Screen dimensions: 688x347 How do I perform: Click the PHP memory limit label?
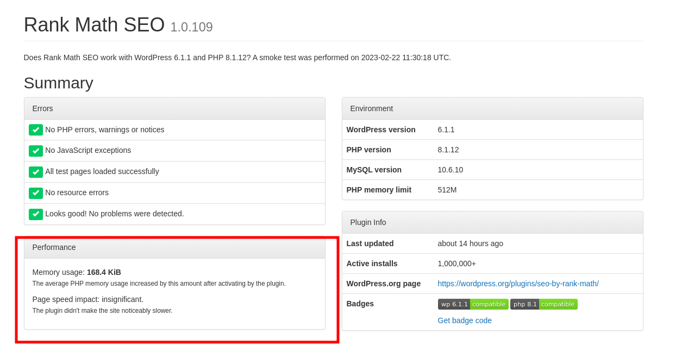pyautogui.click(x=379, y=190)
